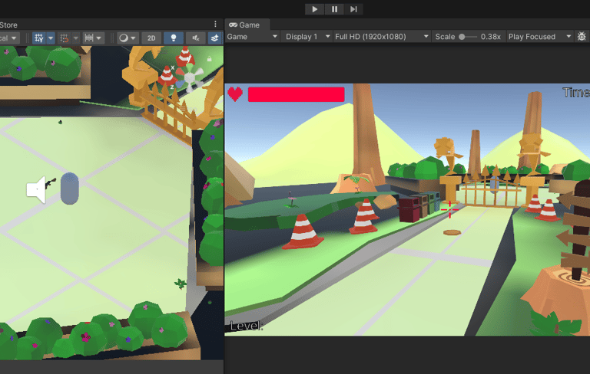Viewport: 590px width, 374px height.
Task: Open the Play Focused dropdown
Action: click(x=540, y=37)
